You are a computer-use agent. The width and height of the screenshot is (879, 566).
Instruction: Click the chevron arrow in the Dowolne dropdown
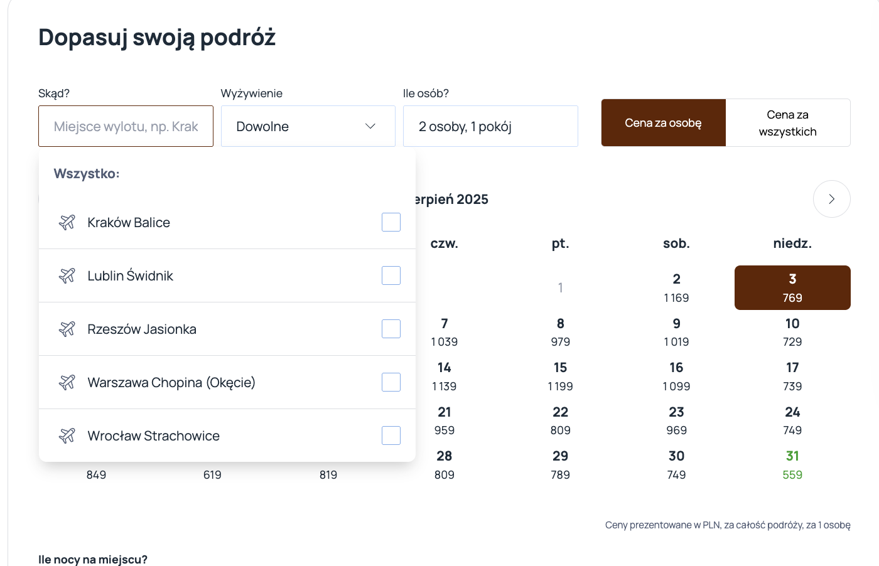369,125
